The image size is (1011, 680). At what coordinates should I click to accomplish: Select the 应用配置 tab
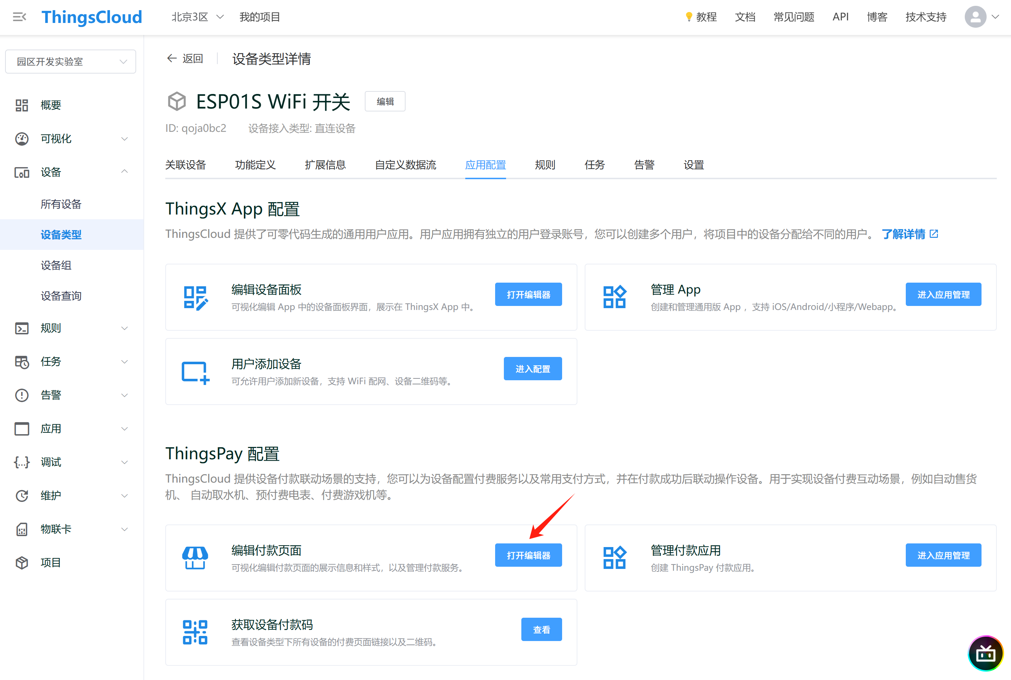[x=485, y=165]
